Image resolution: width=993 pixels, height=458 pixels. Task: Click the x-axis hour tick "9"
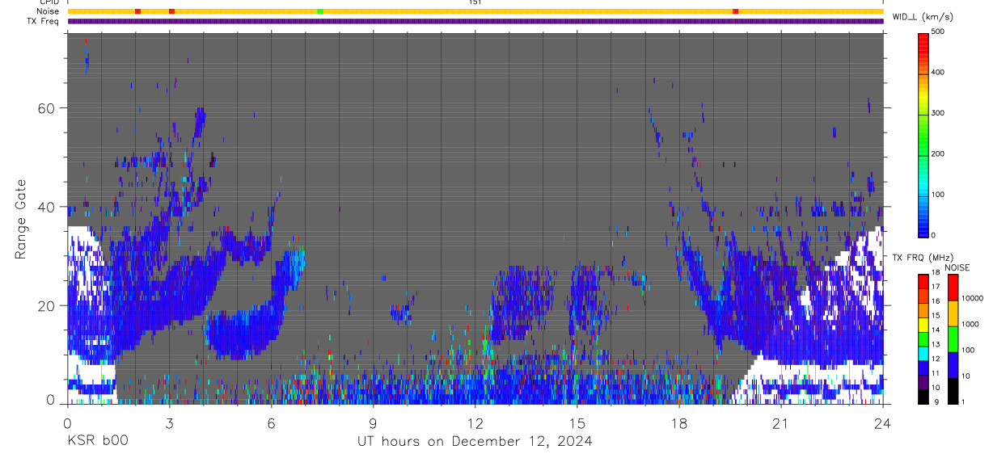coord(373,423)
